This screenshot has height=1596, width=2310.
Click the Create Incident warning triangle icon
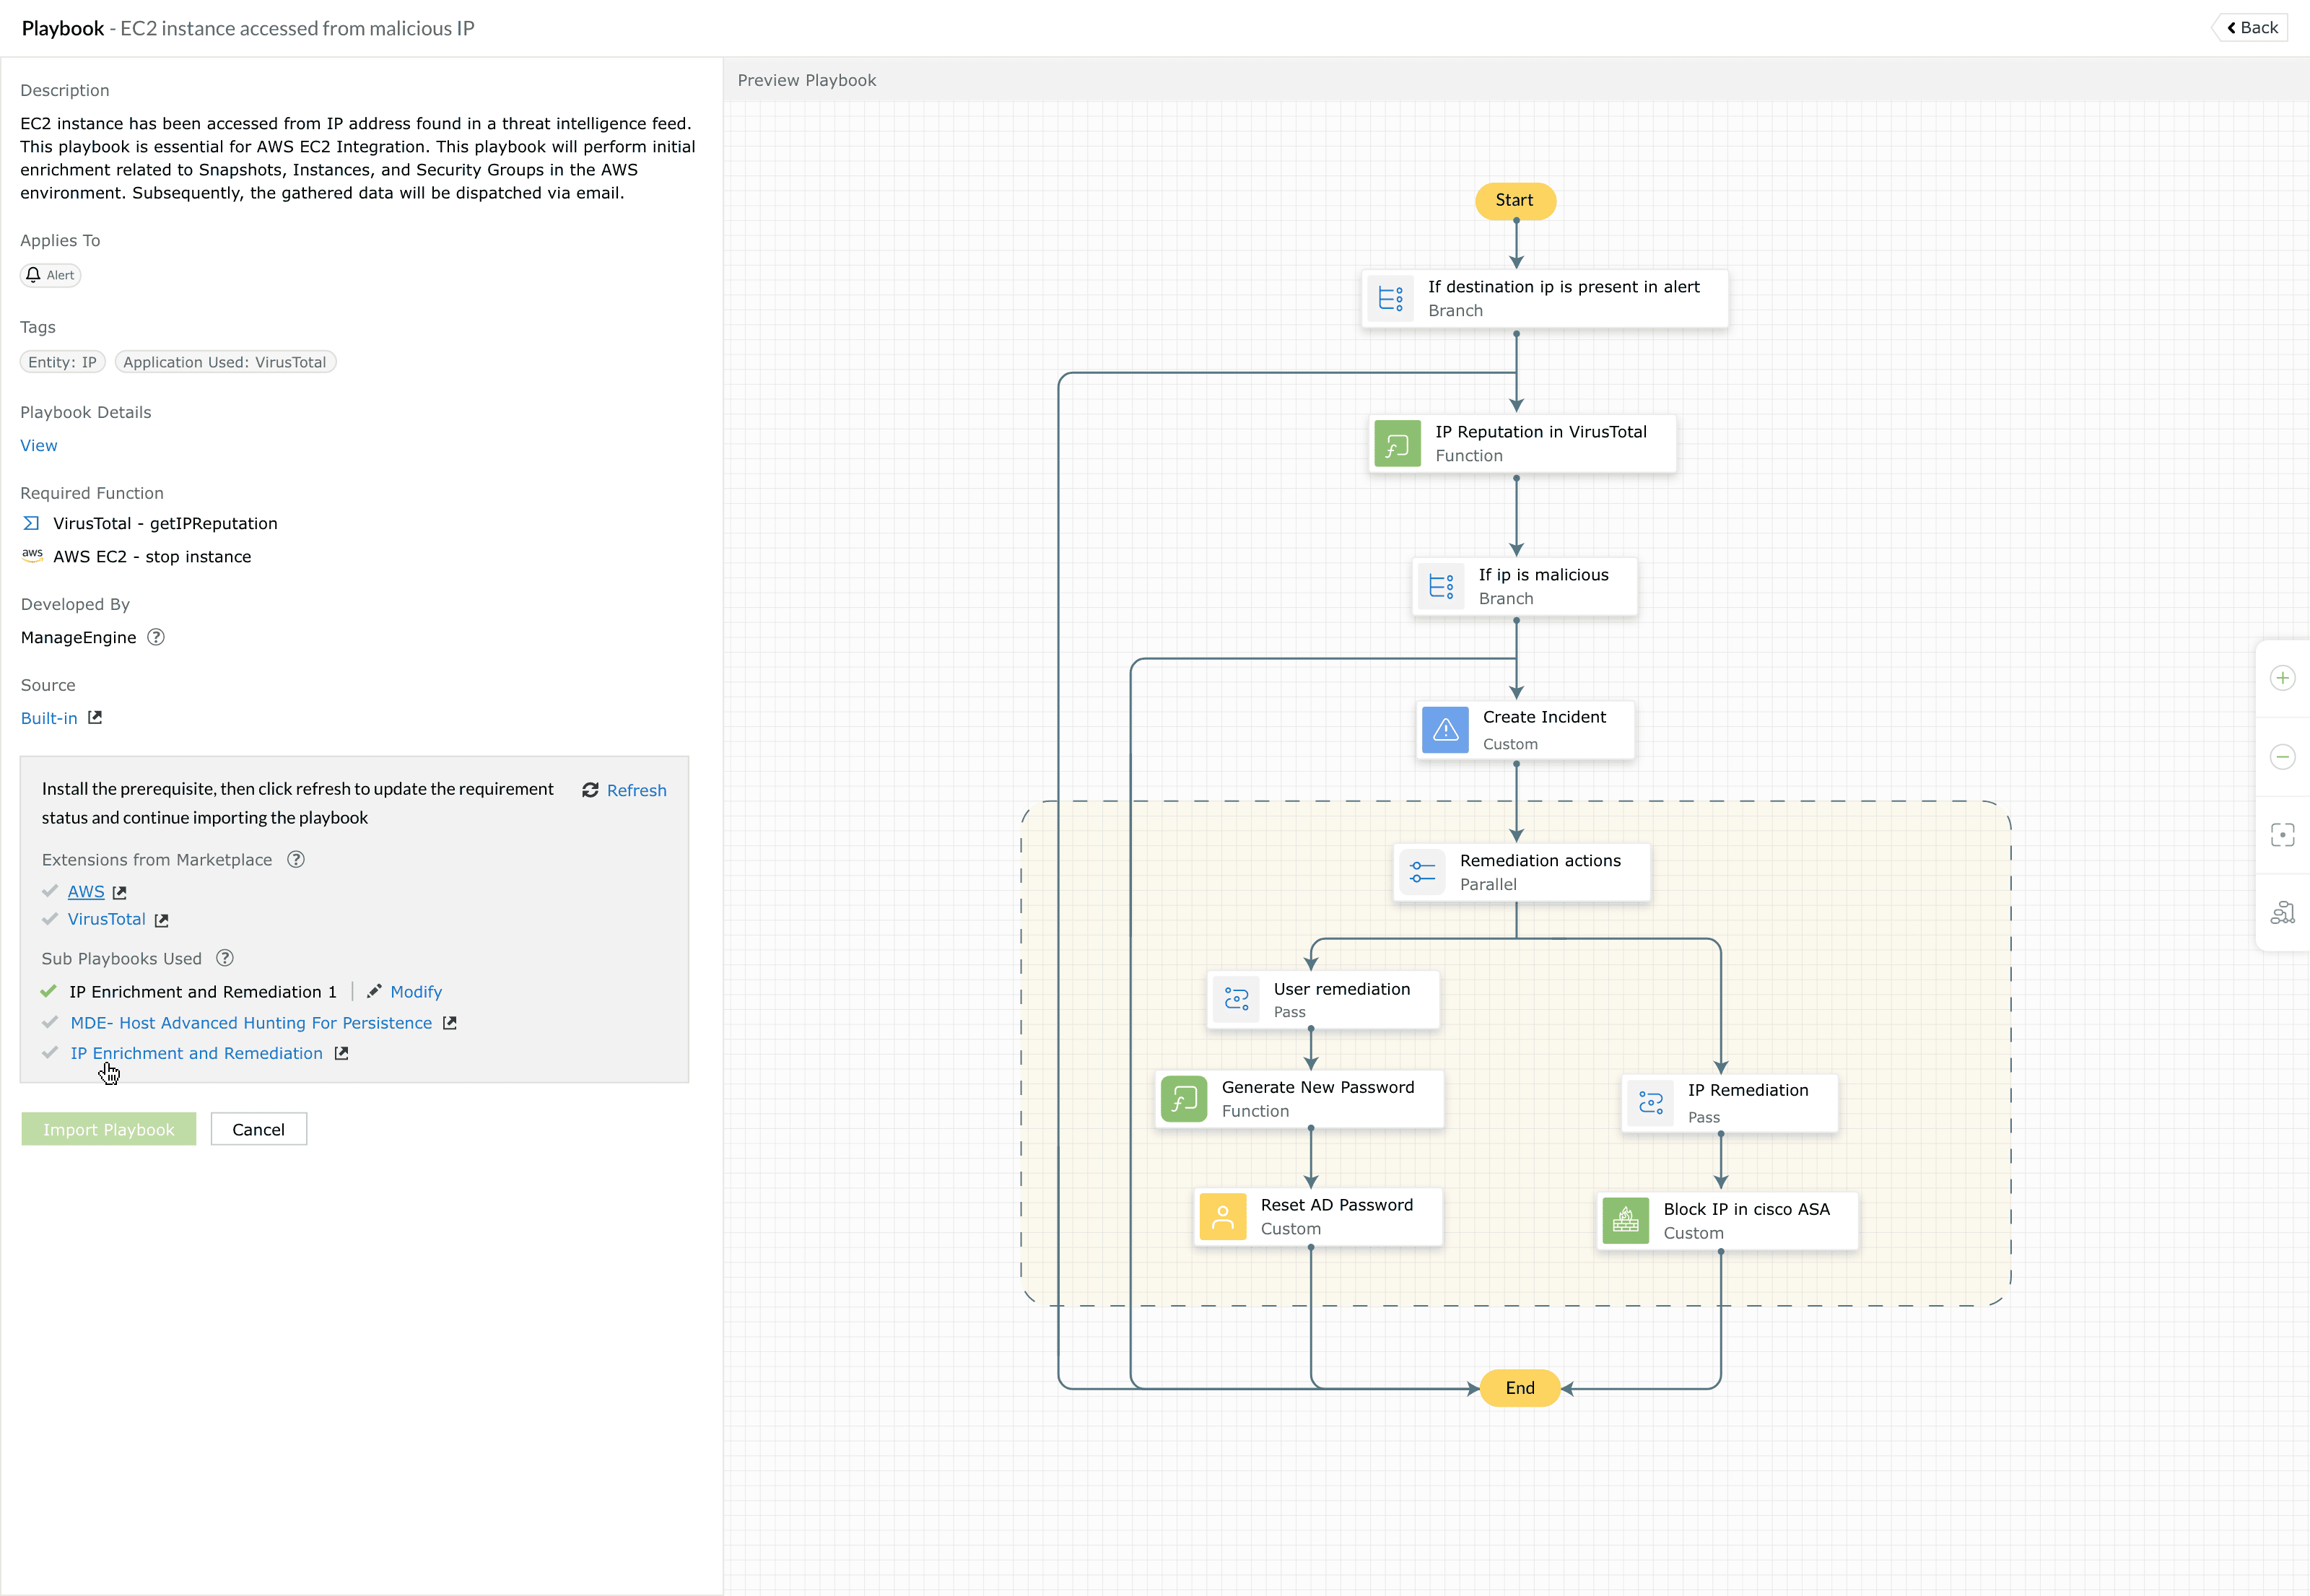pos(1446,730)
